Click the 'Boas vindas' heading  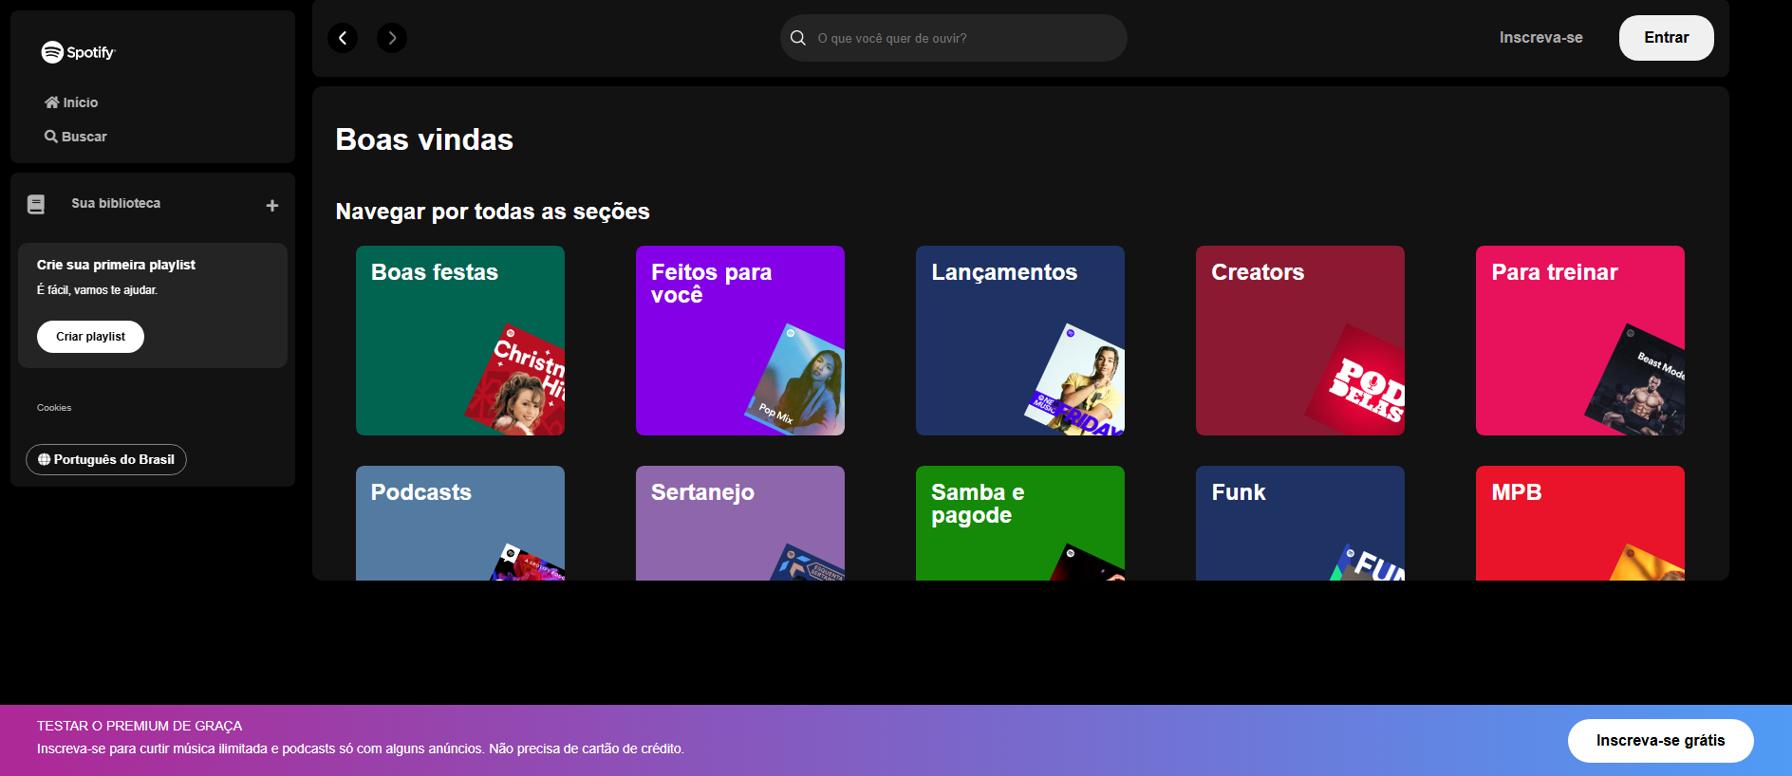point(424,139)
